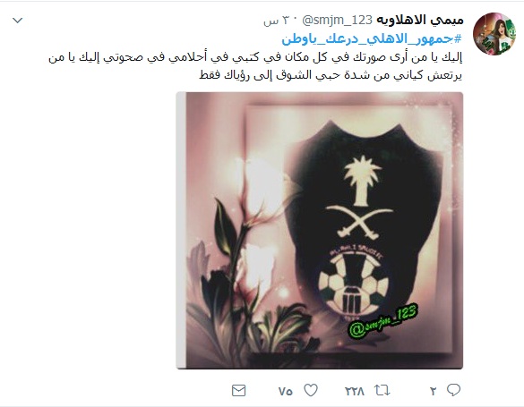This screenshot has height=407, width=524.
Task: Send tweet via the envelope message icon
Action: [238, 390]
